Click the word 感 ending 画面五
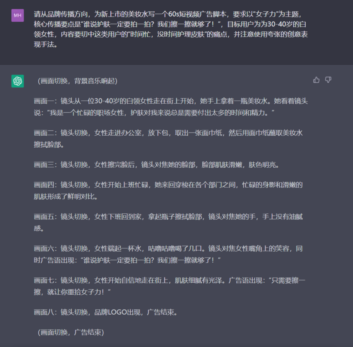353x347 pixels. tap(37, 228)
